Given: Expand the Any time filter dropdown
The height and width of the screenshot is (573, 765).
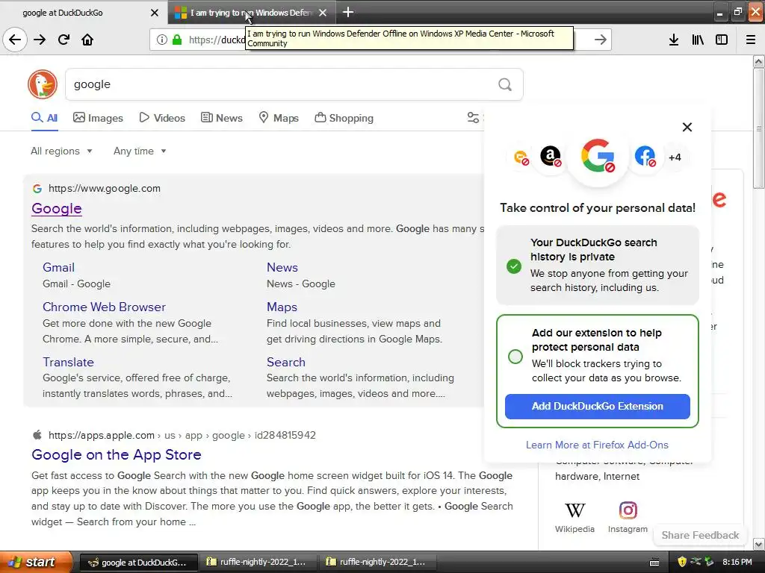Looking at the screenshot, I should (140, 151).
